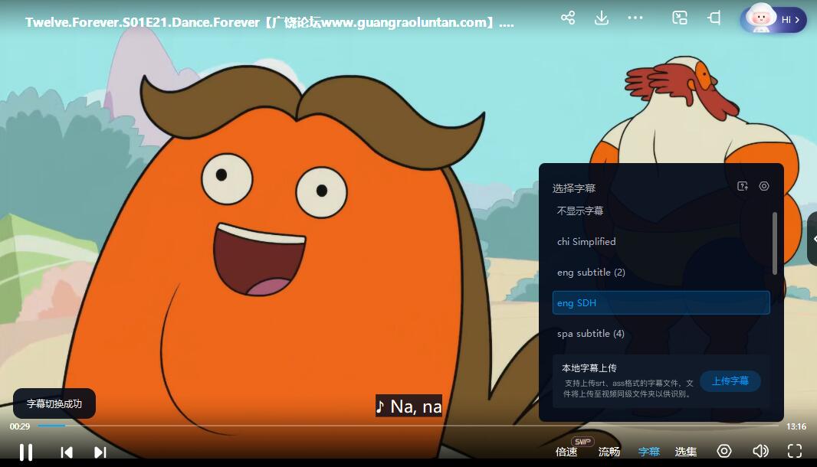Pause the video playback

(25, 452)
